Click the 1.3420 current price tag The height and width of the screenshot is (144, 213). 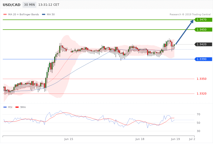(203, 44)
